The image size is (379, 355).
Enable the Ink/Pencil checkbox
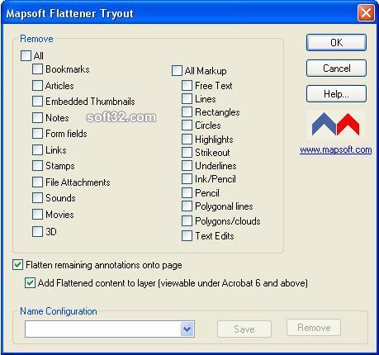tap(187, 178)
